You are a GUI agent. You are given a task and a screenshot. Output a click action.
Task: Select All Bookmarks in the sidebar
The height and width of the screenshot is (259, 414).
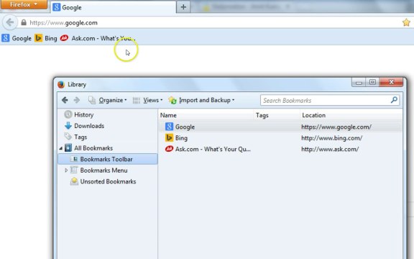pos(88,148)
